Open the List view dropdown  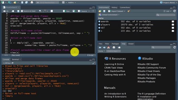167,11
